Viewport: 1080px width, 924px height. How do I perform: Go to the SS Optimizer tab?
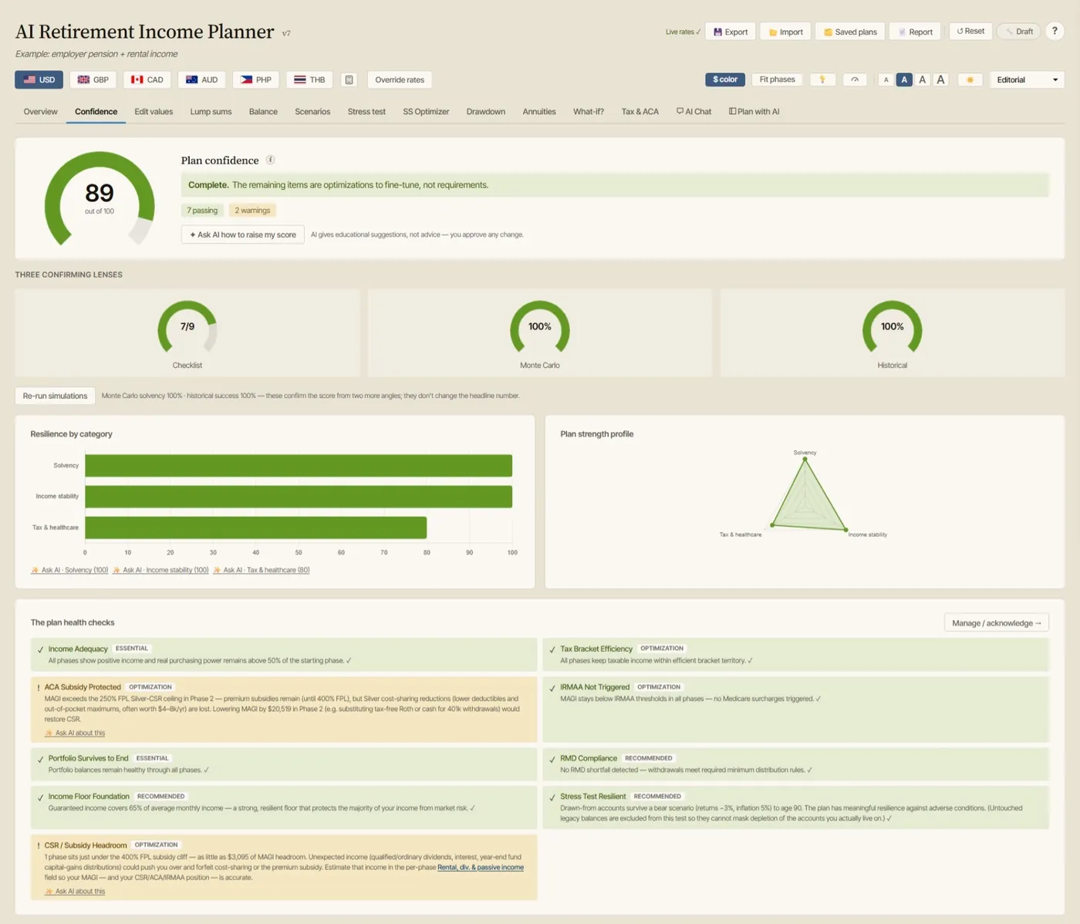pos(426,112)
